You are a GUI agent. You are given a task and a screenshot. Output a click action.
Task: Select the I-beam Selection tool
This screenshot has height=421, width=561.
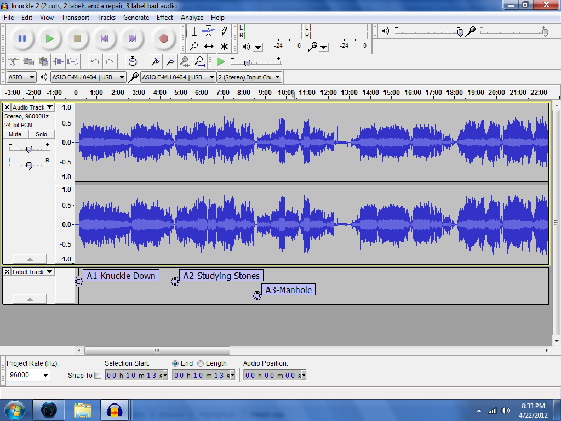194,31
